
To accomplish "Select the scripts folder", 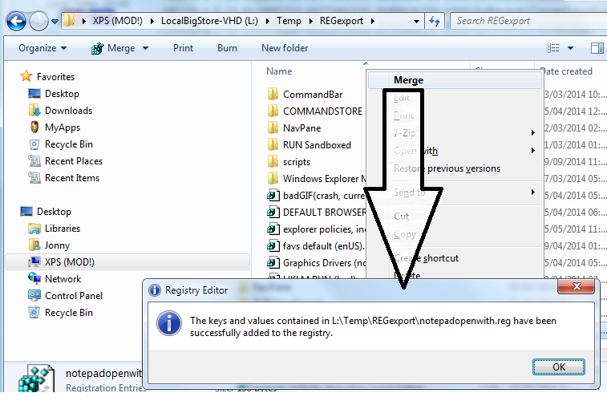I will click(x=289, y=162).
